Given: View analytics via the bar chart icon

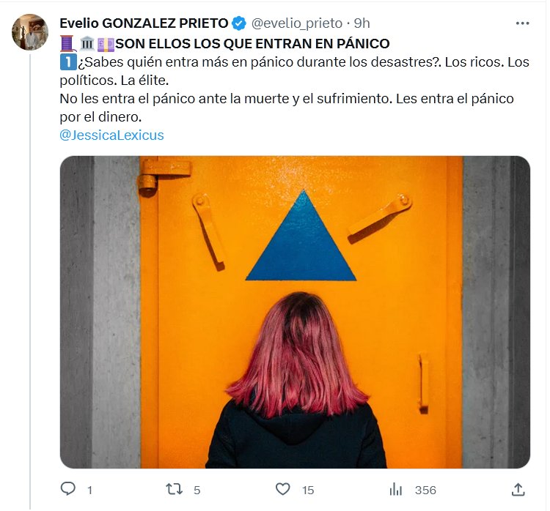Looking at the screenshot, I should click(396, 489).
